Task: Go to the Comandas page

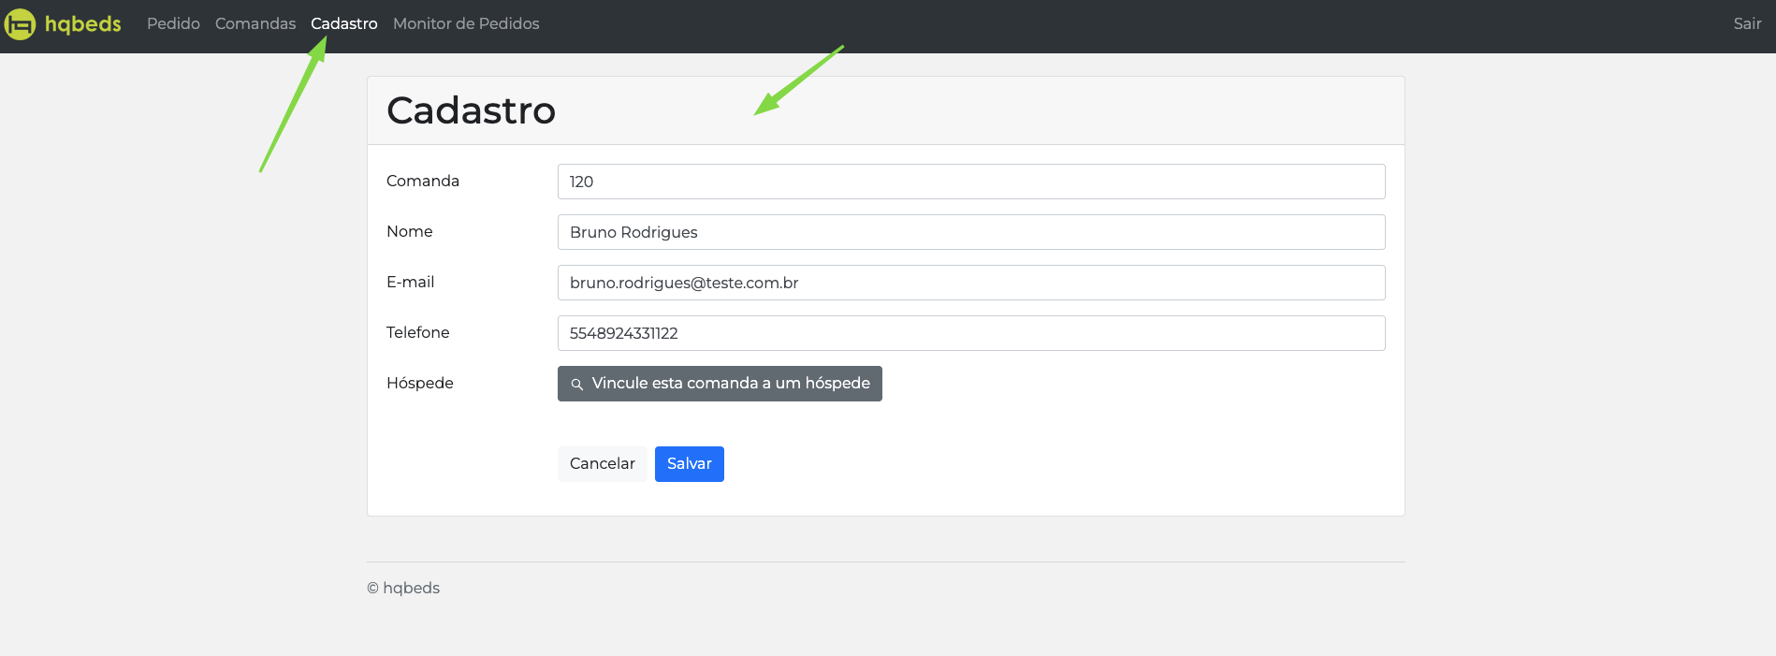Action: [255, 23]
